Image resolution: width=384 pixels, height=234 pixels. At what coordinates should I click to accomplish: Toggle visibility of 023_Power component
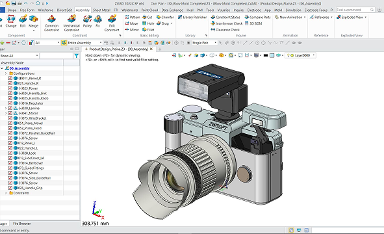point(10,88)
